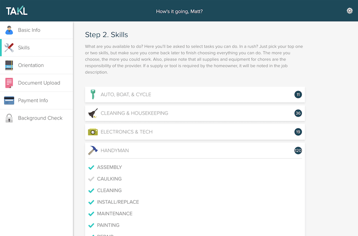Select the Install/Replace skill label
The image size is (358, 236).
coord(118,202)
